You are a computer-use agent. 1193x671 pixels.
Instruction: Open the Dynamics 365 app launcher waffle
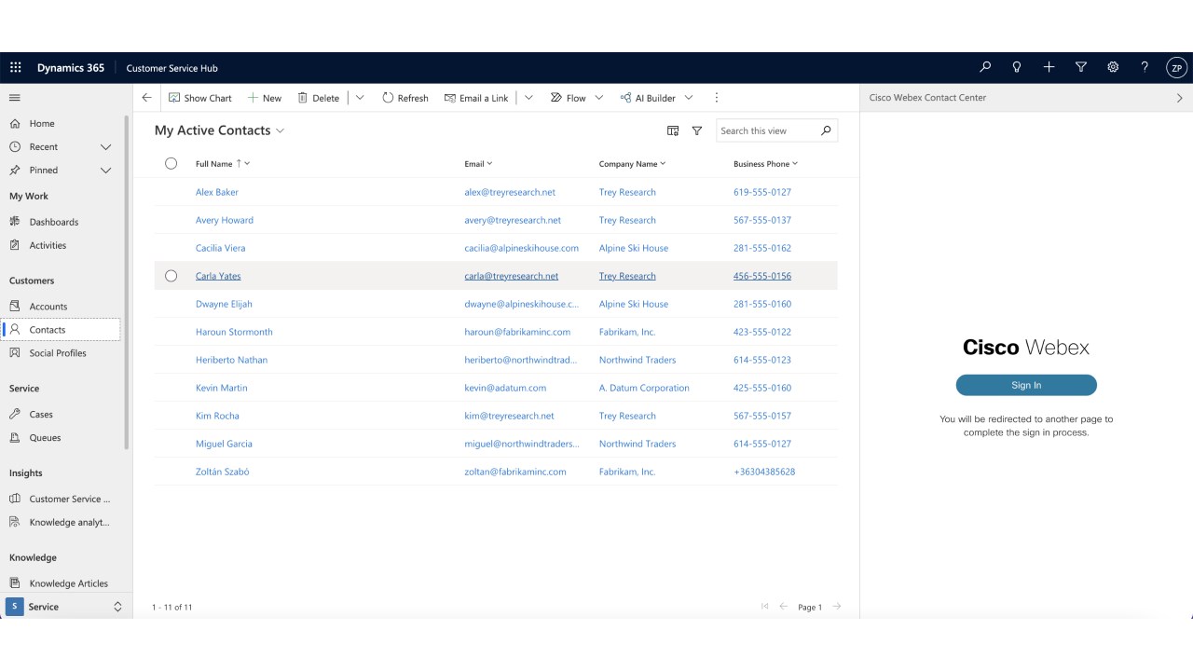pos(15,68)
